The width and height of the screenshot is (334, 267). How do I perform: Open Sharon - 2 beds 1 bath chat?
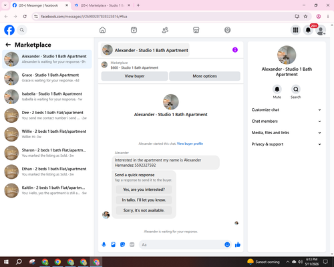[47, 153]
